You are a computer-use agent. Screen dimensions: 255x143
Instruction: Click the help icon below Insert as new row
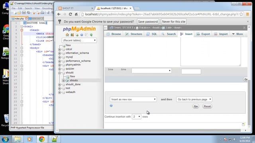pos(111,106)
